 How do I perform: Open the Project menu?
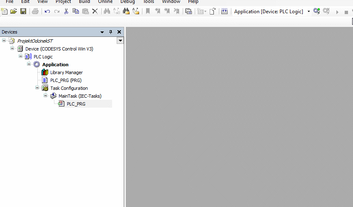coord(63,2)
